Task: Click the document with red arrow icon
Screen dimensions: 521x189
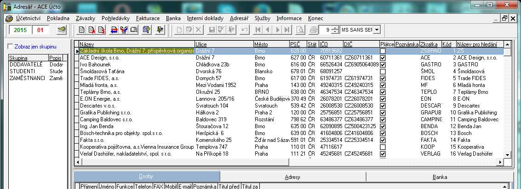Action: [x=92, y=30]
